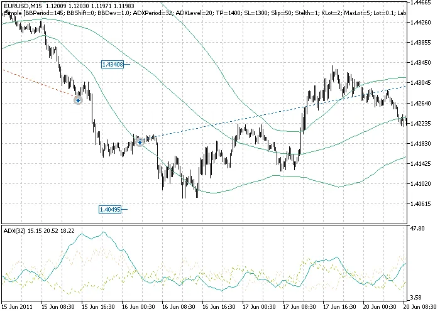Select the red dashed trade line
The height and width of the screenshot is (314, 440).
click(38, 83)
